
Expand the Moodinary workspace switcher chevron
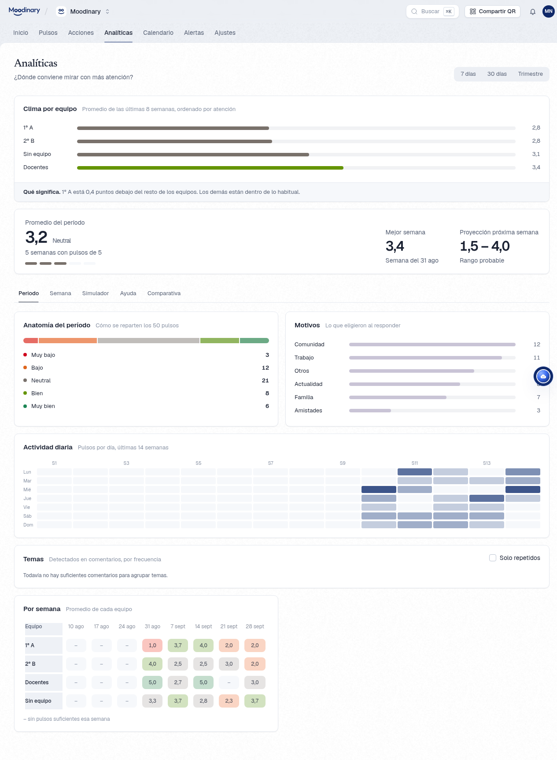tap(107, 11)
